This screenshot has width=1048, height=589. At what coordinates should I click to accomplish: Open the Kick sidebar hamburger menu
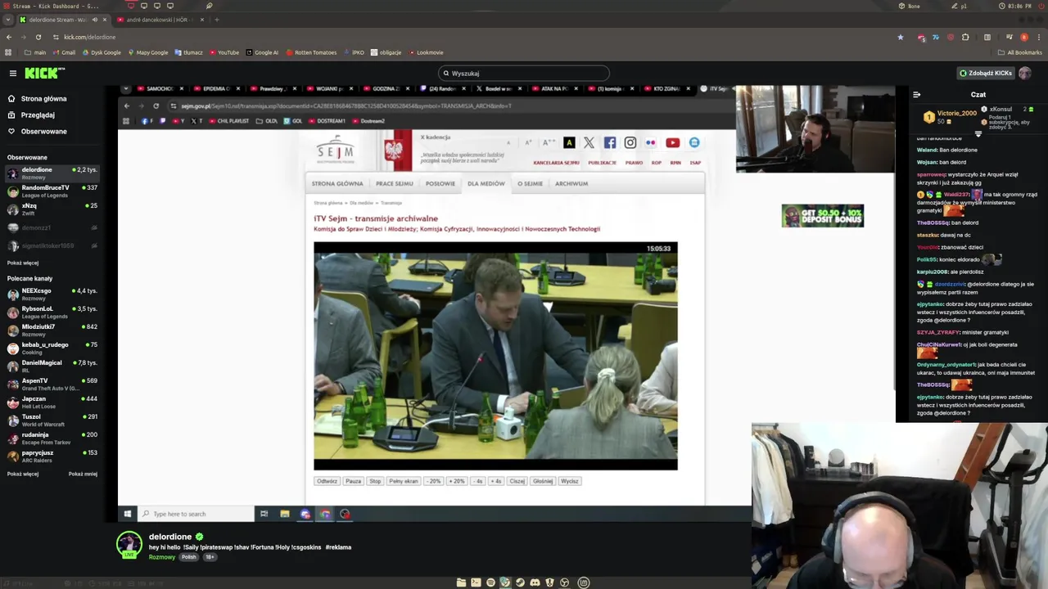[x=13, y=73]
